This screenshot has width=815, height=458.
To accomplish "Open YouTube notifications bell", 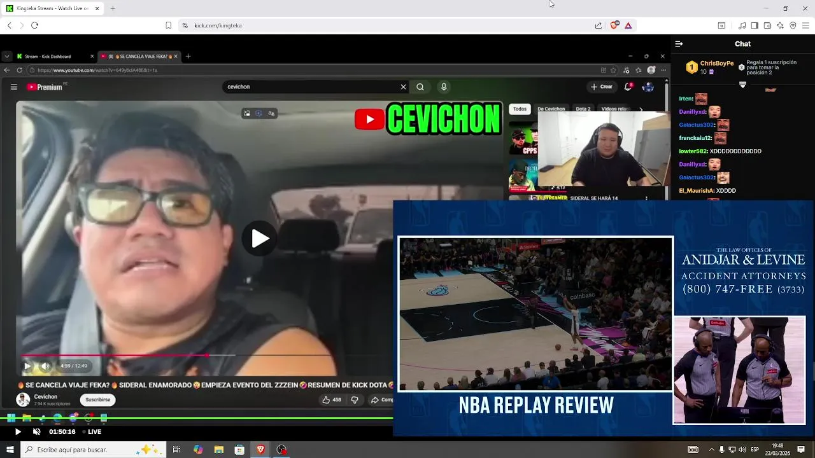I will [628, 87].
